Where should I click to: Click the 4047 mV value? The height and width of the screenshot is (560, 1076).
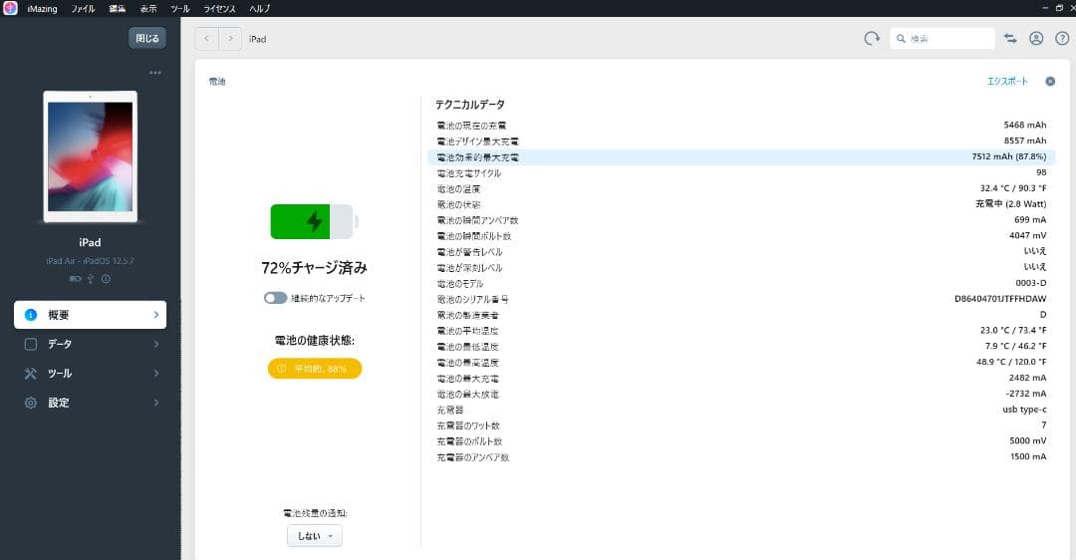1028,235
